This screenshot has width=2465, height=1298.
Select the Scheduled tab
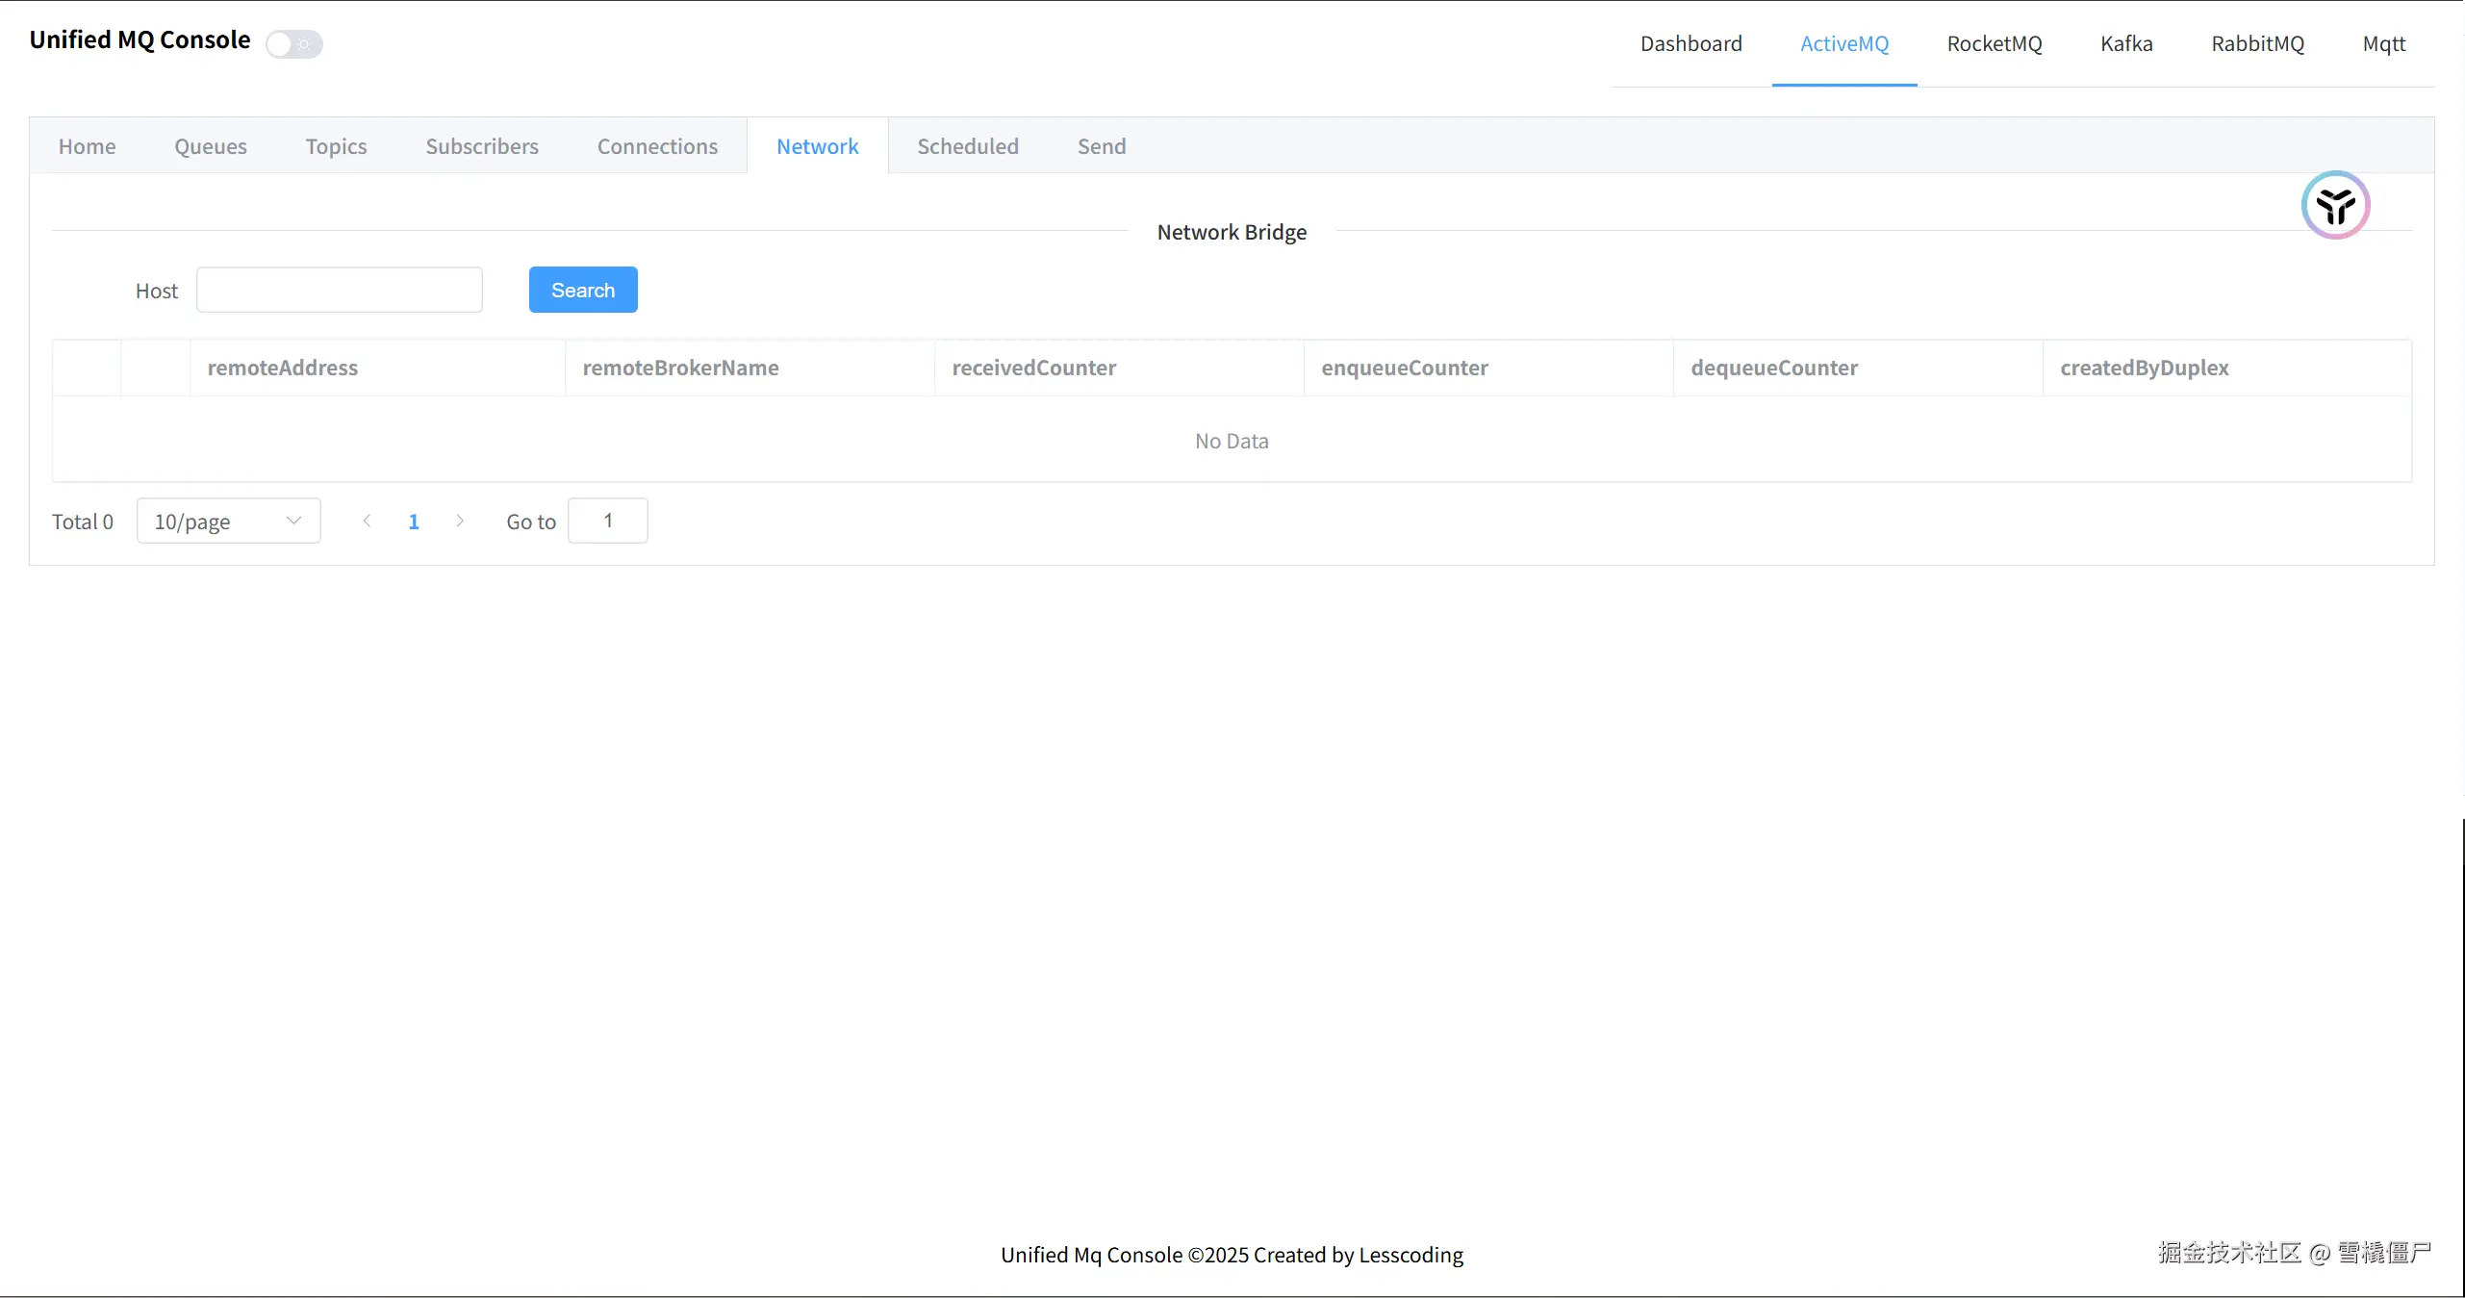coord(967,146)
